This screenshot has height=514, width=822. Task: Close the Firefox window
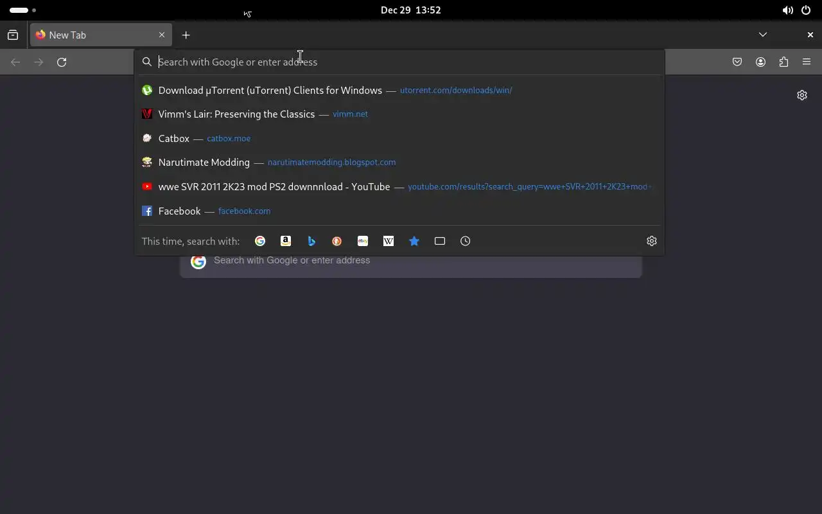pos(810,35)
